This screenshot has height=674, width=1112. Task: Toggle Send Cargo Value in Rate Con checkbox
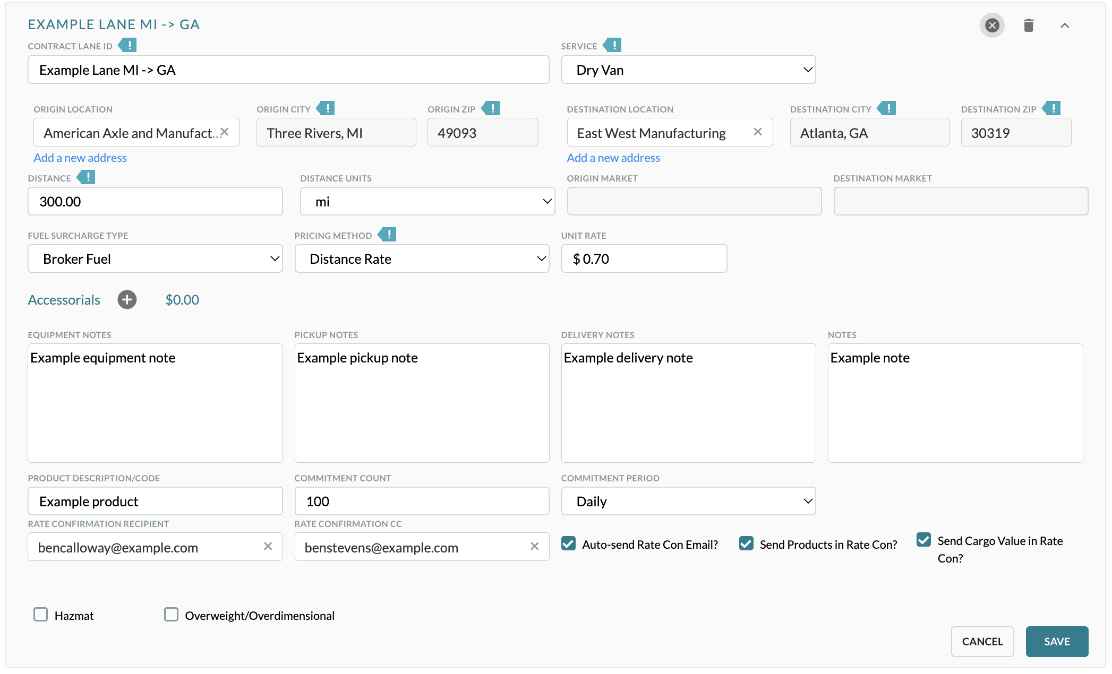[923, 540]
